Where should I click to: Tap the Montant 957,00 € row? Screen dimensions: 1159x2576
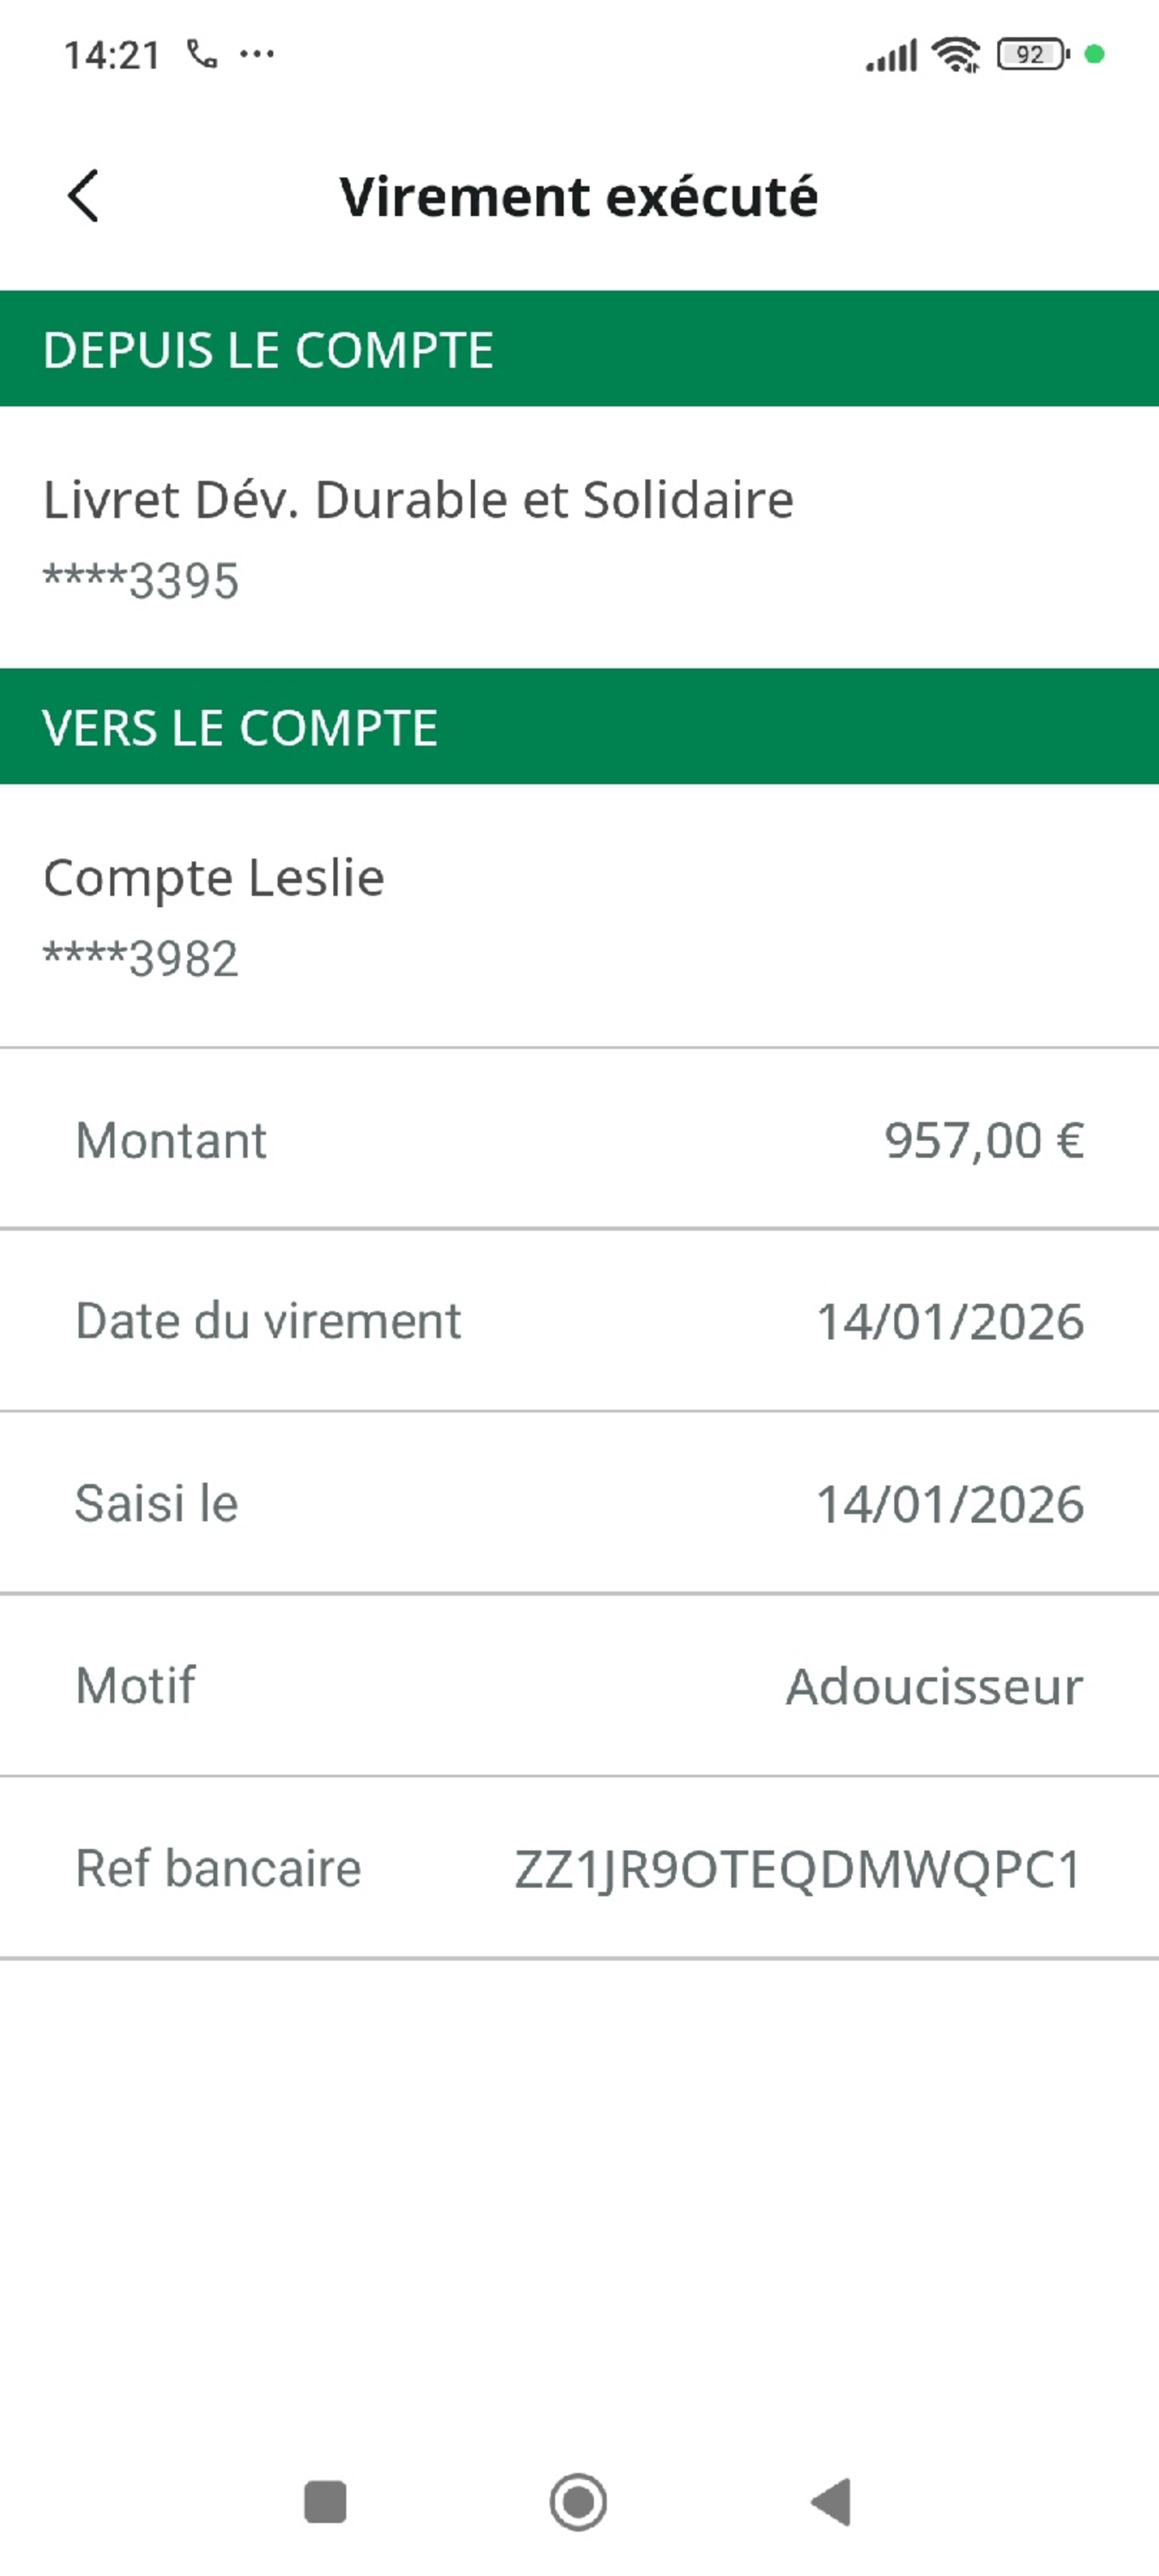coord(579,1140)
